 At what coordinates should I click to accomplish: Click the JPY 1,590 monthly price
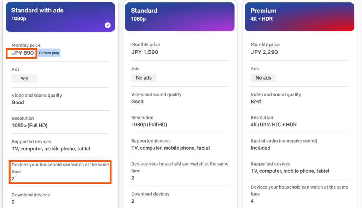coord(145,52)
